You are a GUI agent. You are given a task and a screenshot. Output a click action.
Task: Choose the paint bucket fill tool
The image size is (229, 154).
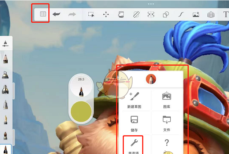(121, 14)
